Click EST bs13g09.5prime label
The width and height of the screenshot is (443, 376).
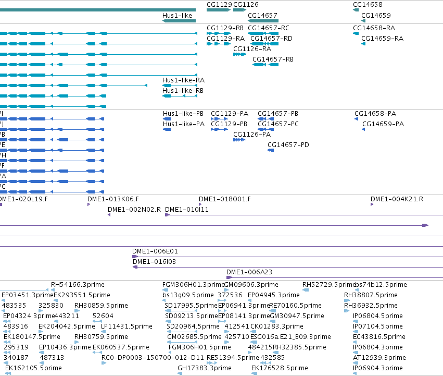click(188, 295)
